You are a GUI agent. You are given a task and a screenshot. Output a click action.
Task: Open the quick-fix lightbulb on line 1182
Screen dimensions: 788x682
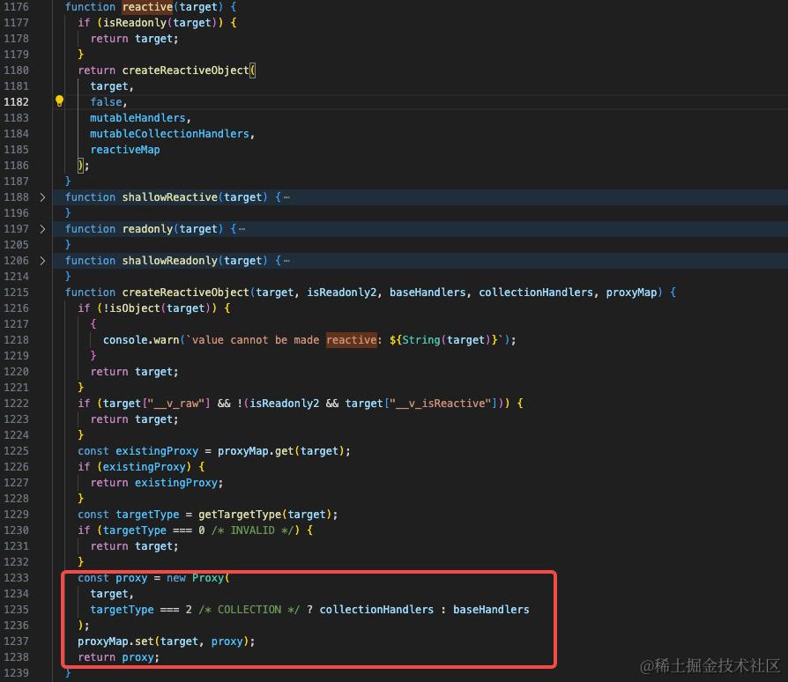pos(58,101)
